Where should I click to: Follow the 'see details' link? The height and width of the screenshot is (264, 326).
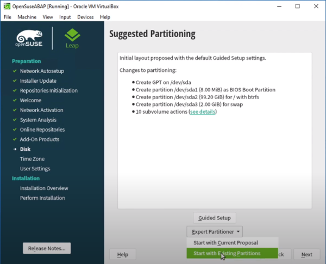point(203,112)
